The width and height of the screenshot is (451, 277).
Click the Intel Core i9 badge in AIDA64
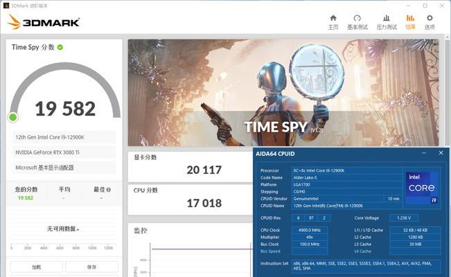(x=422, y=188)
